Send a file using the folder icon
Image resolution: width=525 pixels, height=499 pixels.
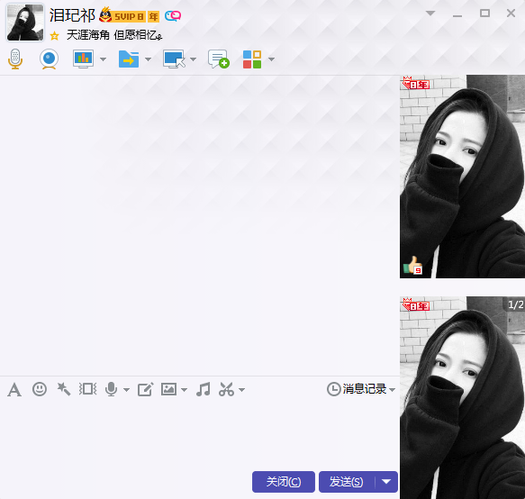(x=129, y=59)
